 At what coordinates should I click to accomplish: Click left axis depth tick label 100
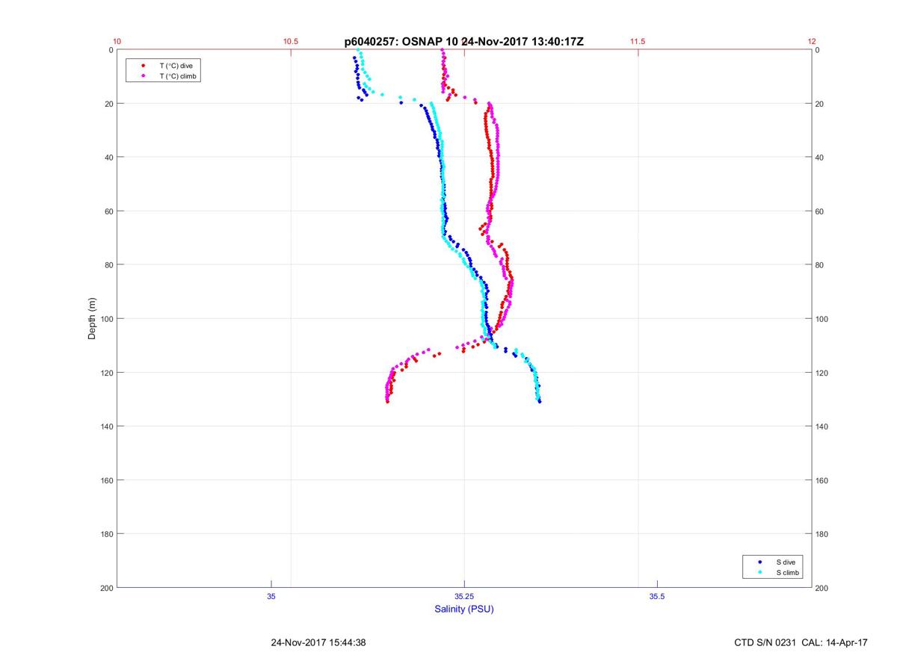pos(105,319)
